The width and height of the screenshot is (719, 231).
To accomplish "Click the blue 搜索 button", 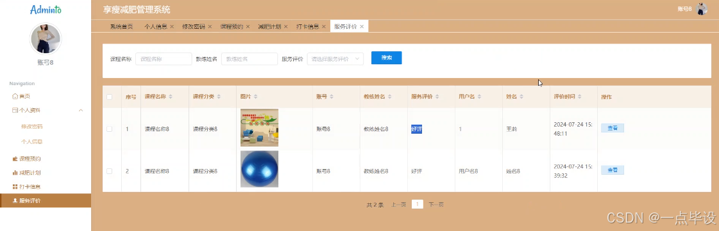I will pyautogui.click(x=387, y=58).
